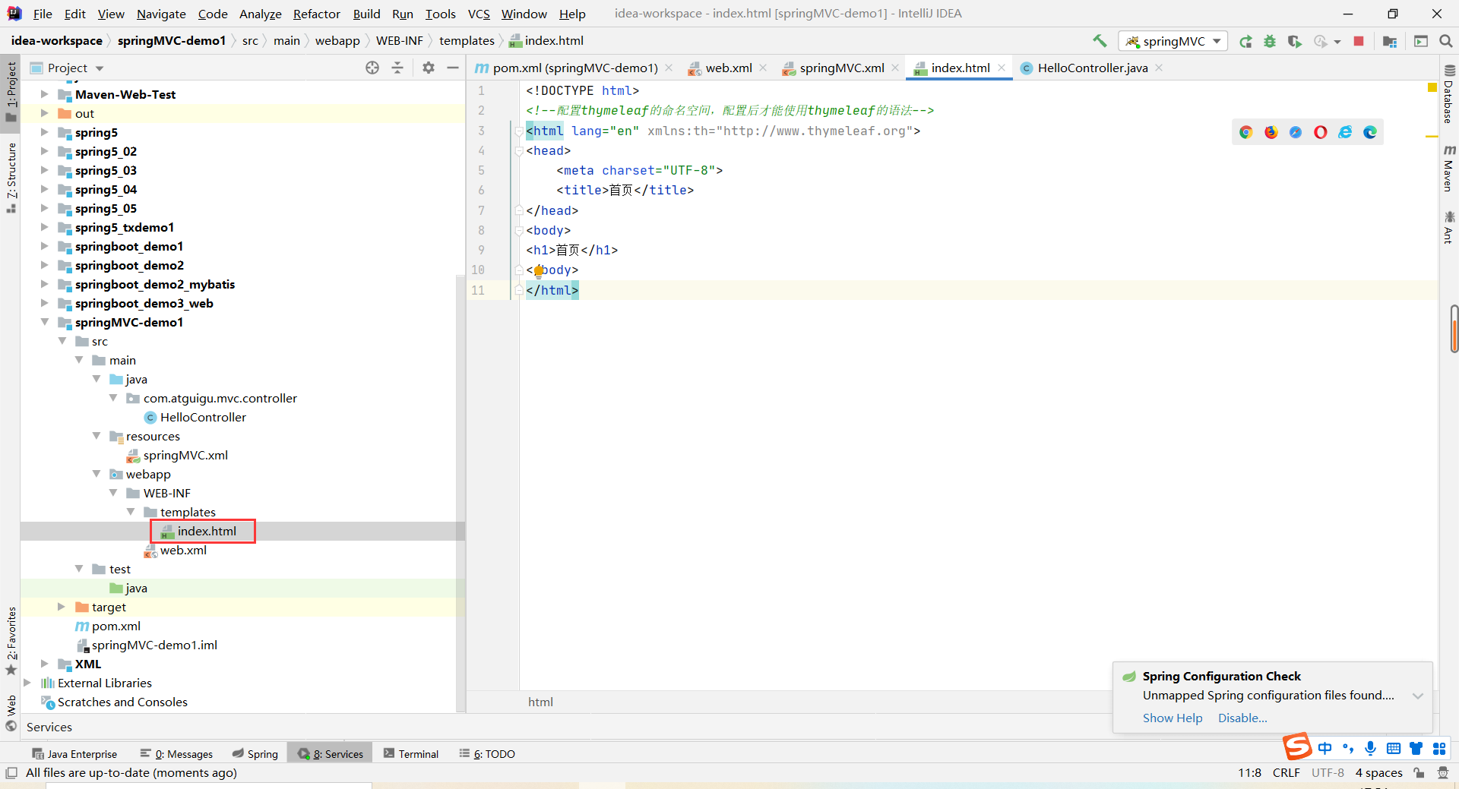1459x789 pixels.
Task: Open Structure tool window on left strip
Action: point(11,178)
